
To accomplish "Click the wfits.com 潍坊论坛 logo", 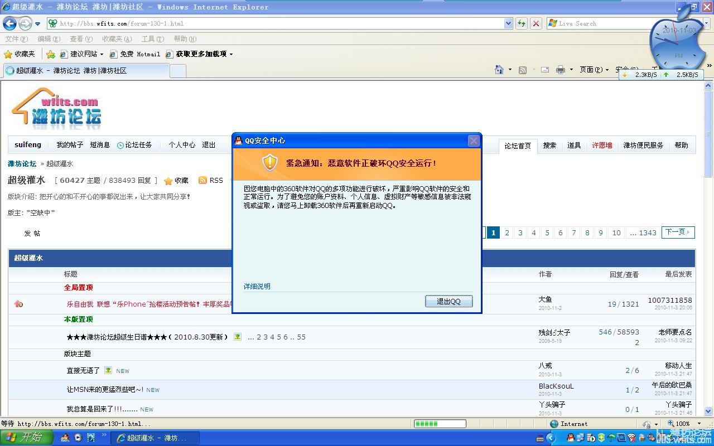I will (x=56, y=108).
